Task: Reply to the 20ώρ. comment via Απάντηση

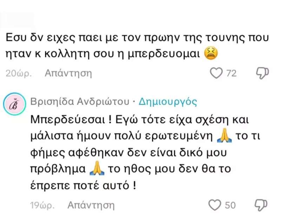Action: 68,73
